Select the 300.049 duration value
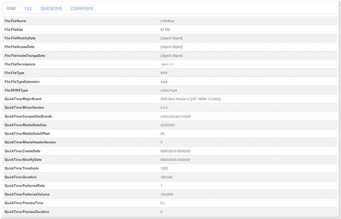Screen dimensions: 341x219 pos(167,177)
